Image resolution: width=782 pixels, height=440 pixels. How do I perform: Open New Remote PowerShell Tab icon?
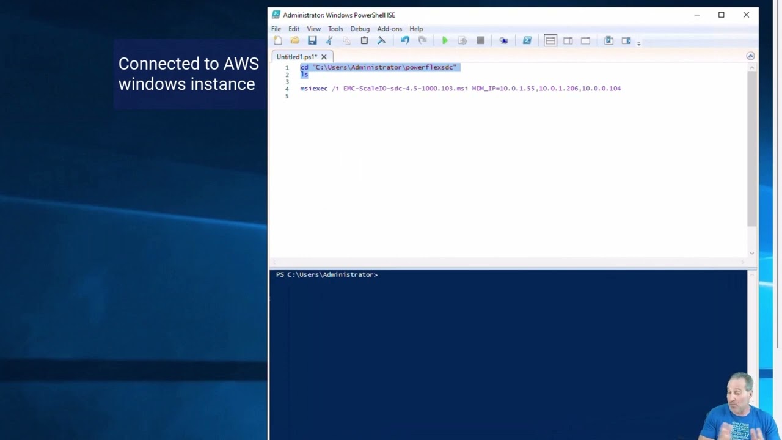(x=503, y=40)
